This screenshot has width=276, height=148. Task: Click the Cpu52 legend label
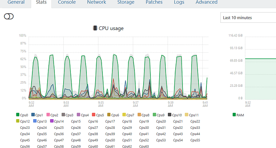tap(144, 140)
